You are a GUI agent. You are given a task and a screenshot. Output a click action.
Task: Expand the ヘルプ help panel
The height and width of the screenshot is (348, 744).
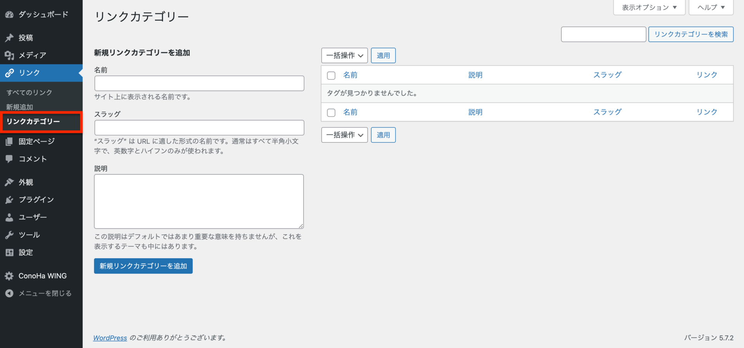click(711, 7)
